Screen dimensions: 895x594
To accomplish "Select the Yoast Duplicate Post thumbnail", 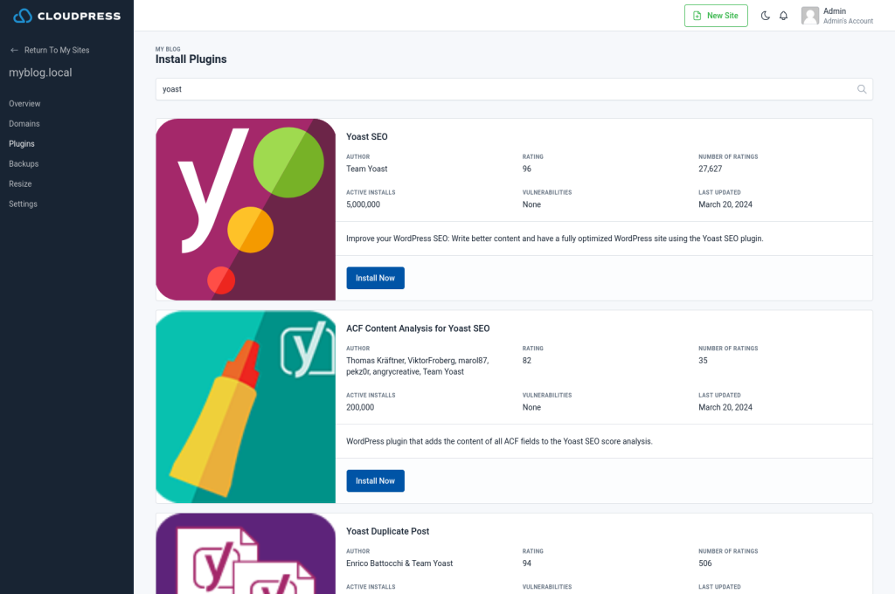I will [x=246, y=554].
